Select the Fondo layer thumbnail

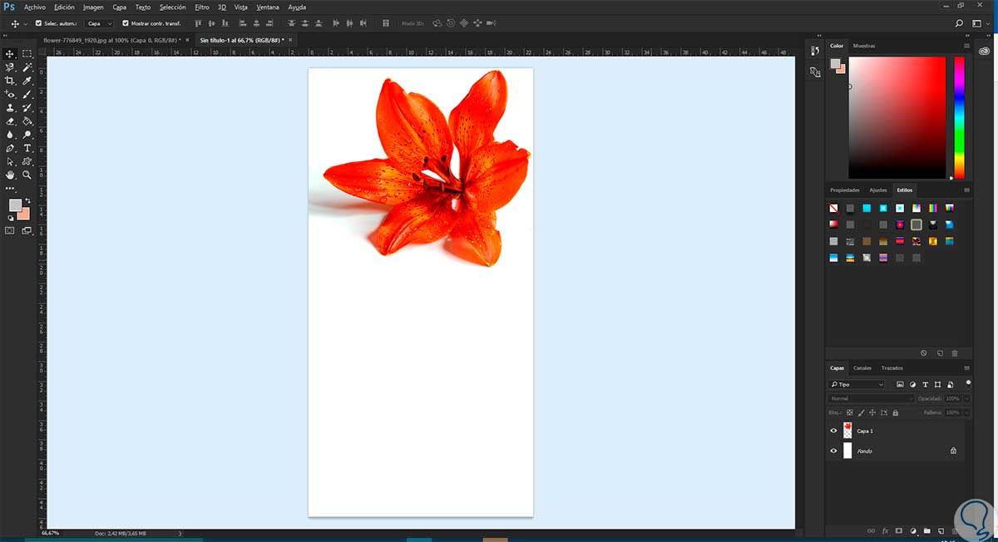pos(847,451)
